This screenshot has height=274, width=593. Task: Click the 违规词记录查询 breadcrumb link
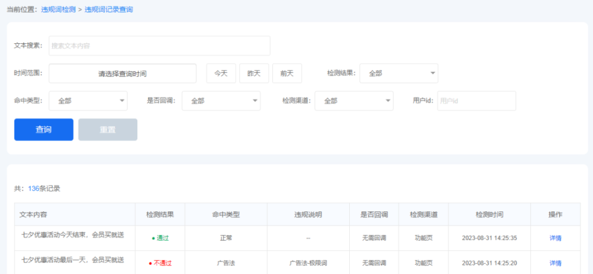coord(109,10)
